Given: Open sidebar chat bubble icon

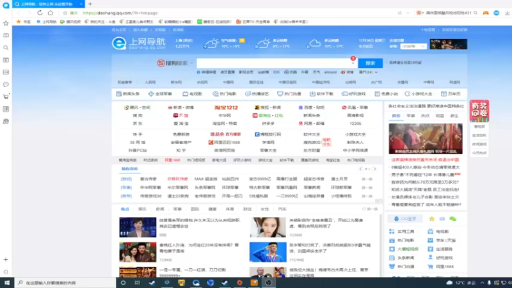Looking at the screenshot, I should (6, 84).
